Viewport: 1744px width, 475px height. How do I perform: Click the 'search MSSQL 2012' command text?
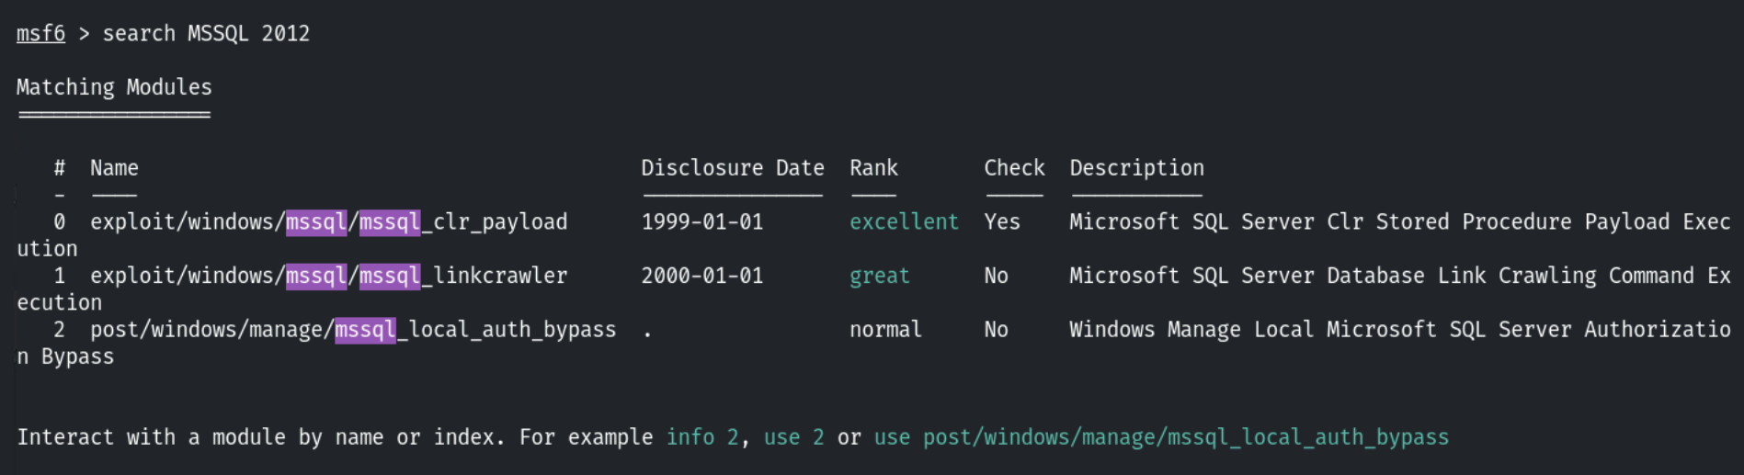(x=206, y=34)
